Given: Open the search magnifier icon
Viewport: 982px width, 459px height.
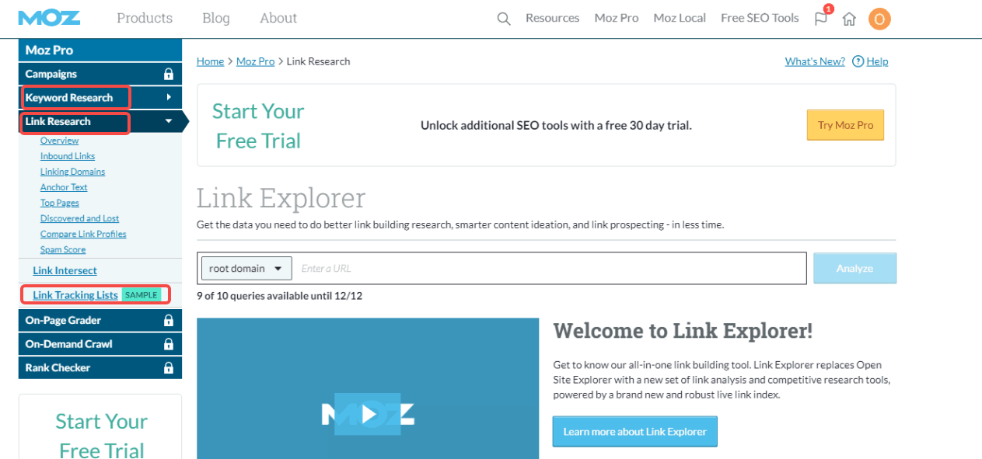Looking at the screenshot, I should pyautogui.click(x=504, y=19).
